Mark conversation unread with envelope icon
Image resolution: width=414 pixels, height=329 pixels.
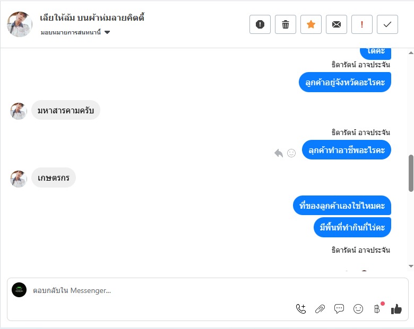point(337,24)
